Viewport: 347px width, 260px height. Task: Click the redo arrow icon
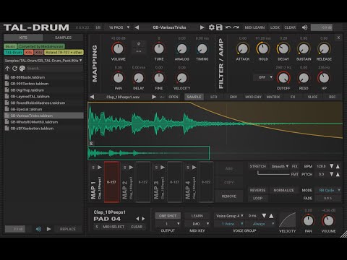point(236,27)
